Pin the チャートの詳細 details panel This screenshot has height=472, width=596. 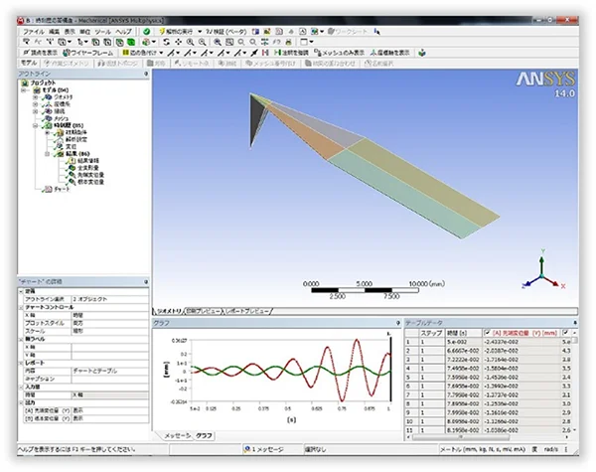pyautogui.click(x=146, y=282)
